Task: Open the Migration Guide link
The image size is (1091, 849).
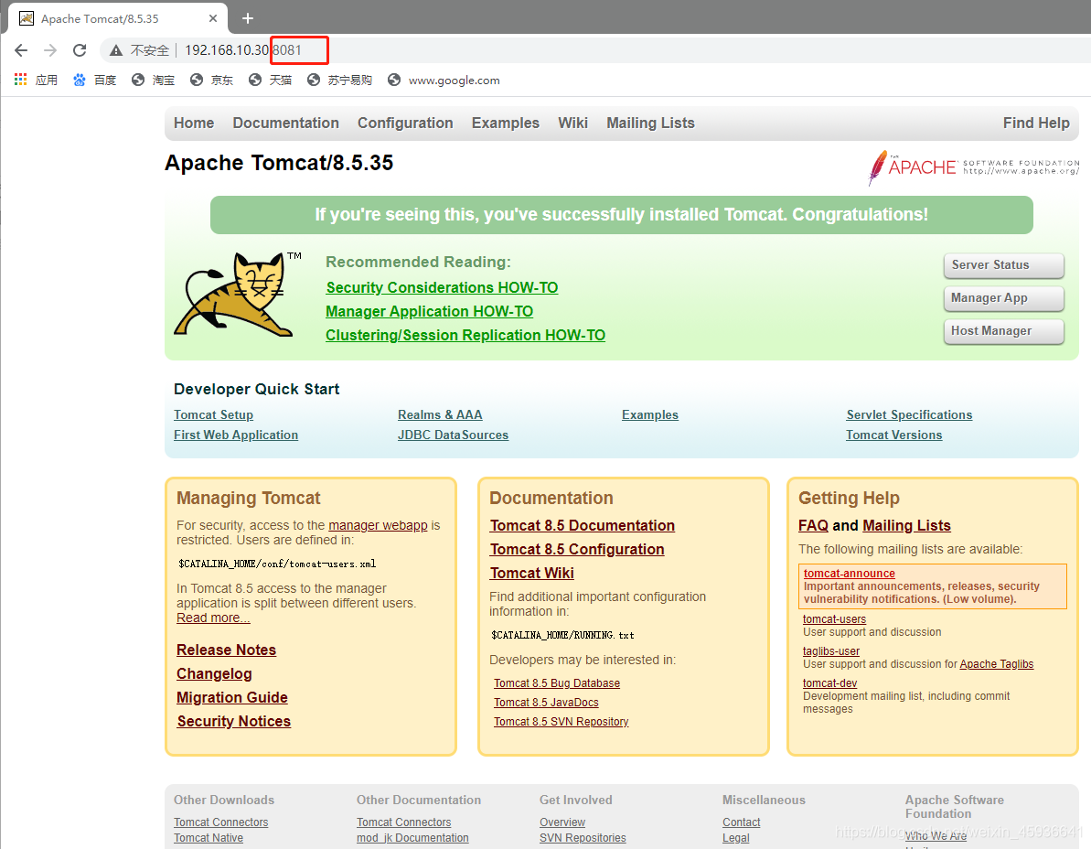Action: [x=231, y=697]
